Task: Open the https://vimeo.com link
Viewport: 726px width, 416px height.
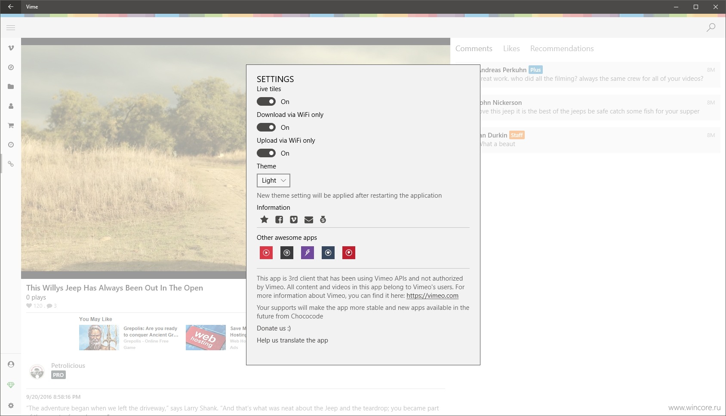Action: pos(432,296)
